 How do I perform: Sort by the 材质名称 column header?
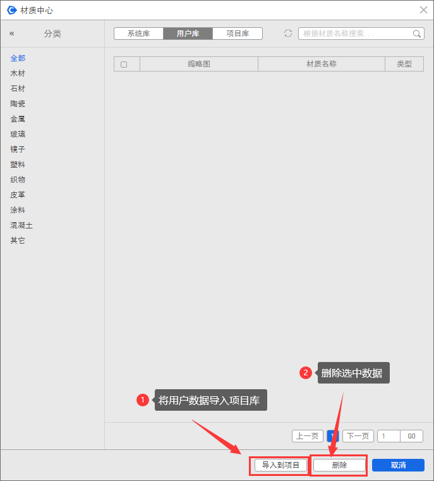(321, 64)
